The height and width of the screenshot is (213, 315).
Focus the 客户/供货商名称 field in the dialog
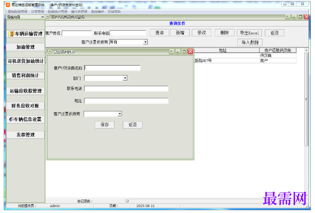112,68
